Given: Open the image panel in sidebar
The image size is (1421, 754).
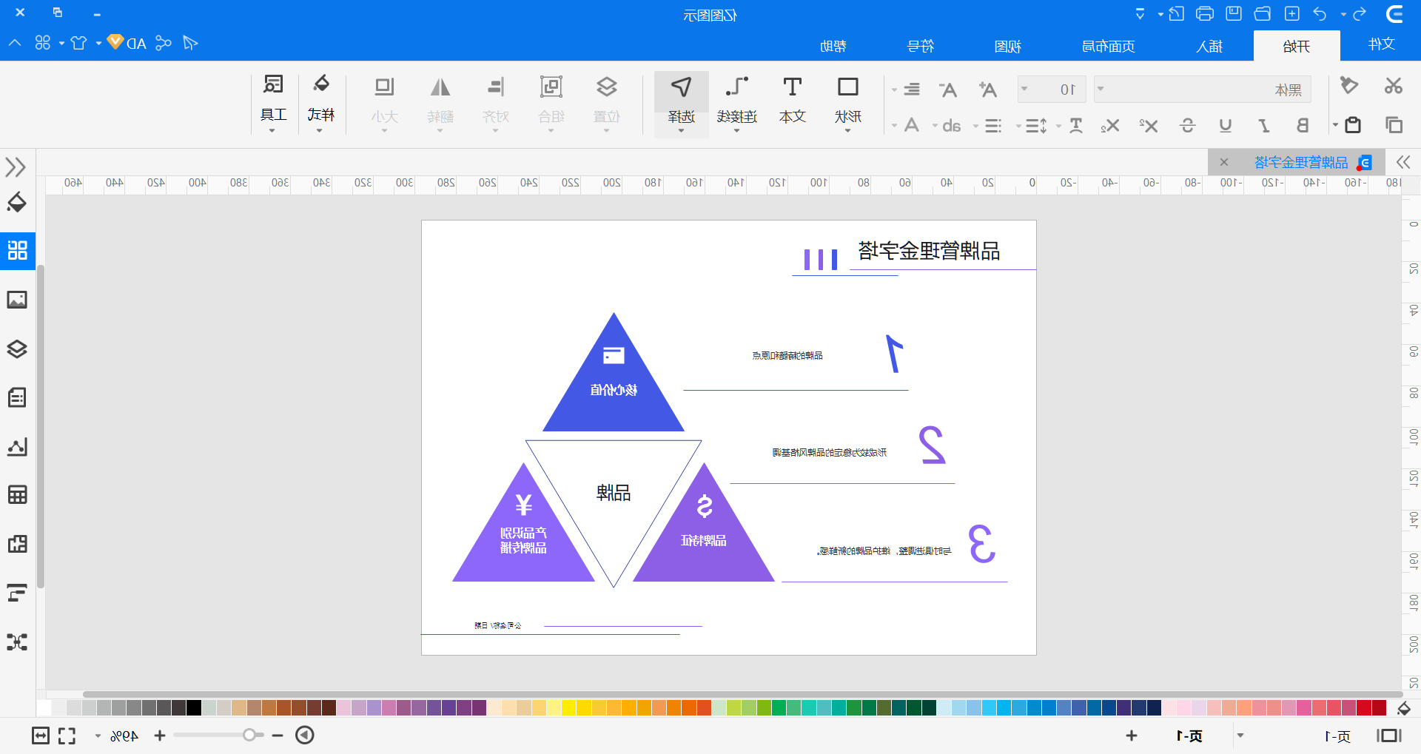Looking at the screenshot, I should pos(17,300).
